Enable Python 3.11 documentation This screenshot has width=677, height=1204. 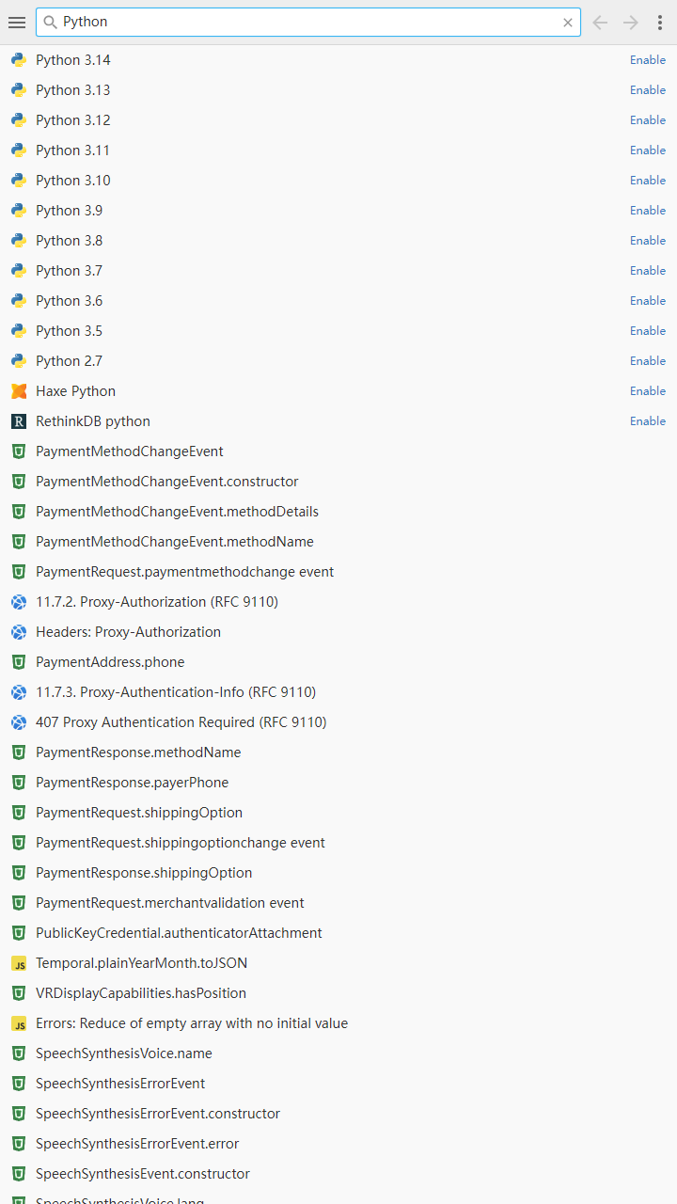648,150
